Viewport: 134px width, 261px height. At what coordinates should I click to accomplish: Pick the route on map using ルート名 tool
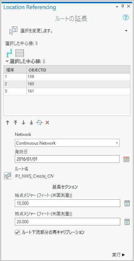(x=8, y=176)
